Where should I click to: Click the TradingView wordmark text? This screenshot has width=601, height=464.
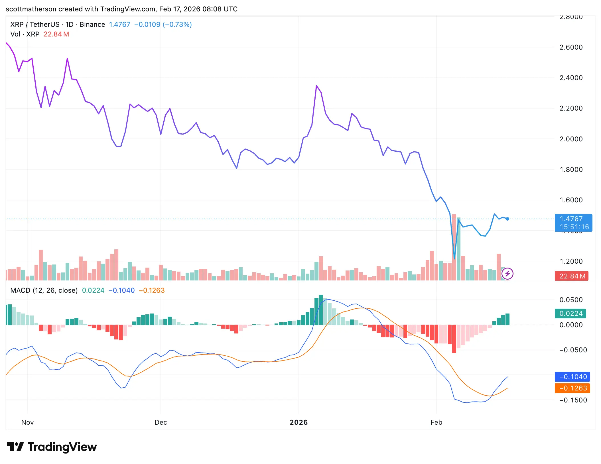pyautogui.click(x=62, y=447)
